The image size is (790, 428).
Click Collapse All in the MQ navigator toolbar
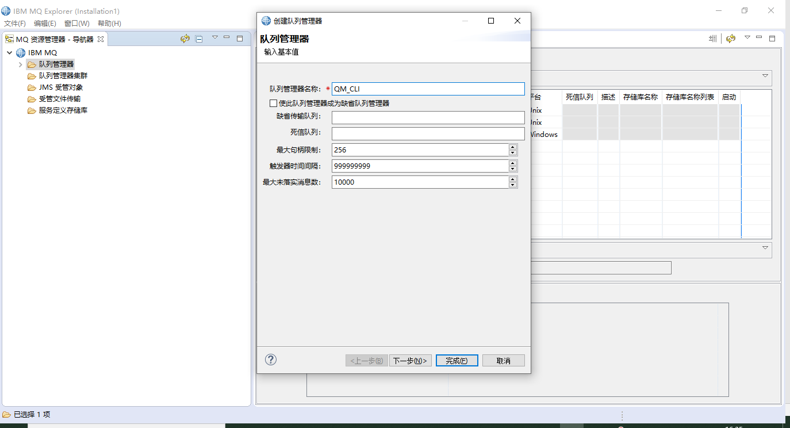click(199, 38)
